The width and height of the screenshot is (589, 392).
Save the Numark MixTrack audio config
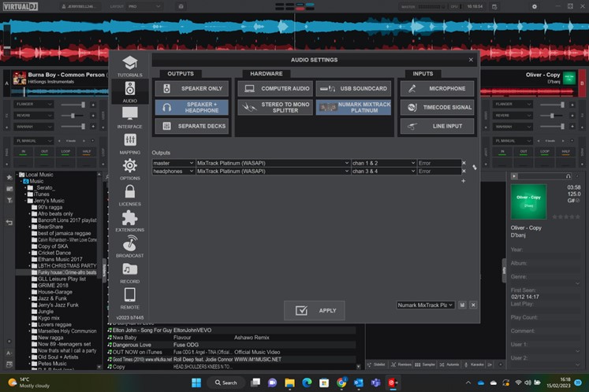(462, 305)
